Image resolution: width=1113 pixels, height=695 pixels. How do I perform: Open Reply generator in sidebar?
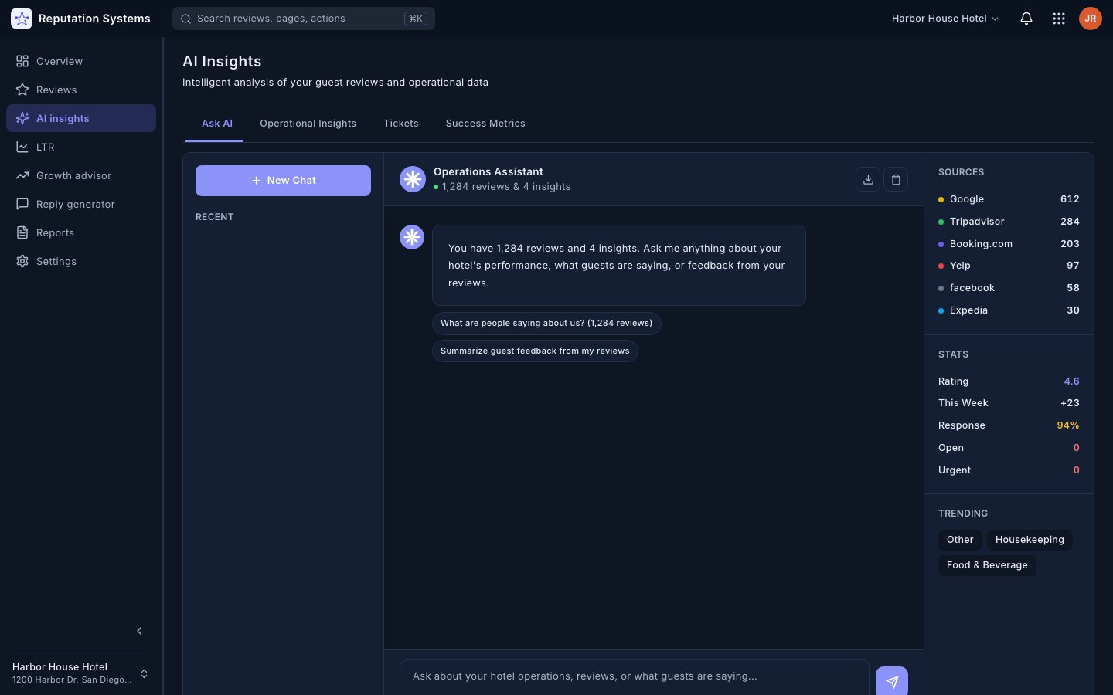pos(81,204)
